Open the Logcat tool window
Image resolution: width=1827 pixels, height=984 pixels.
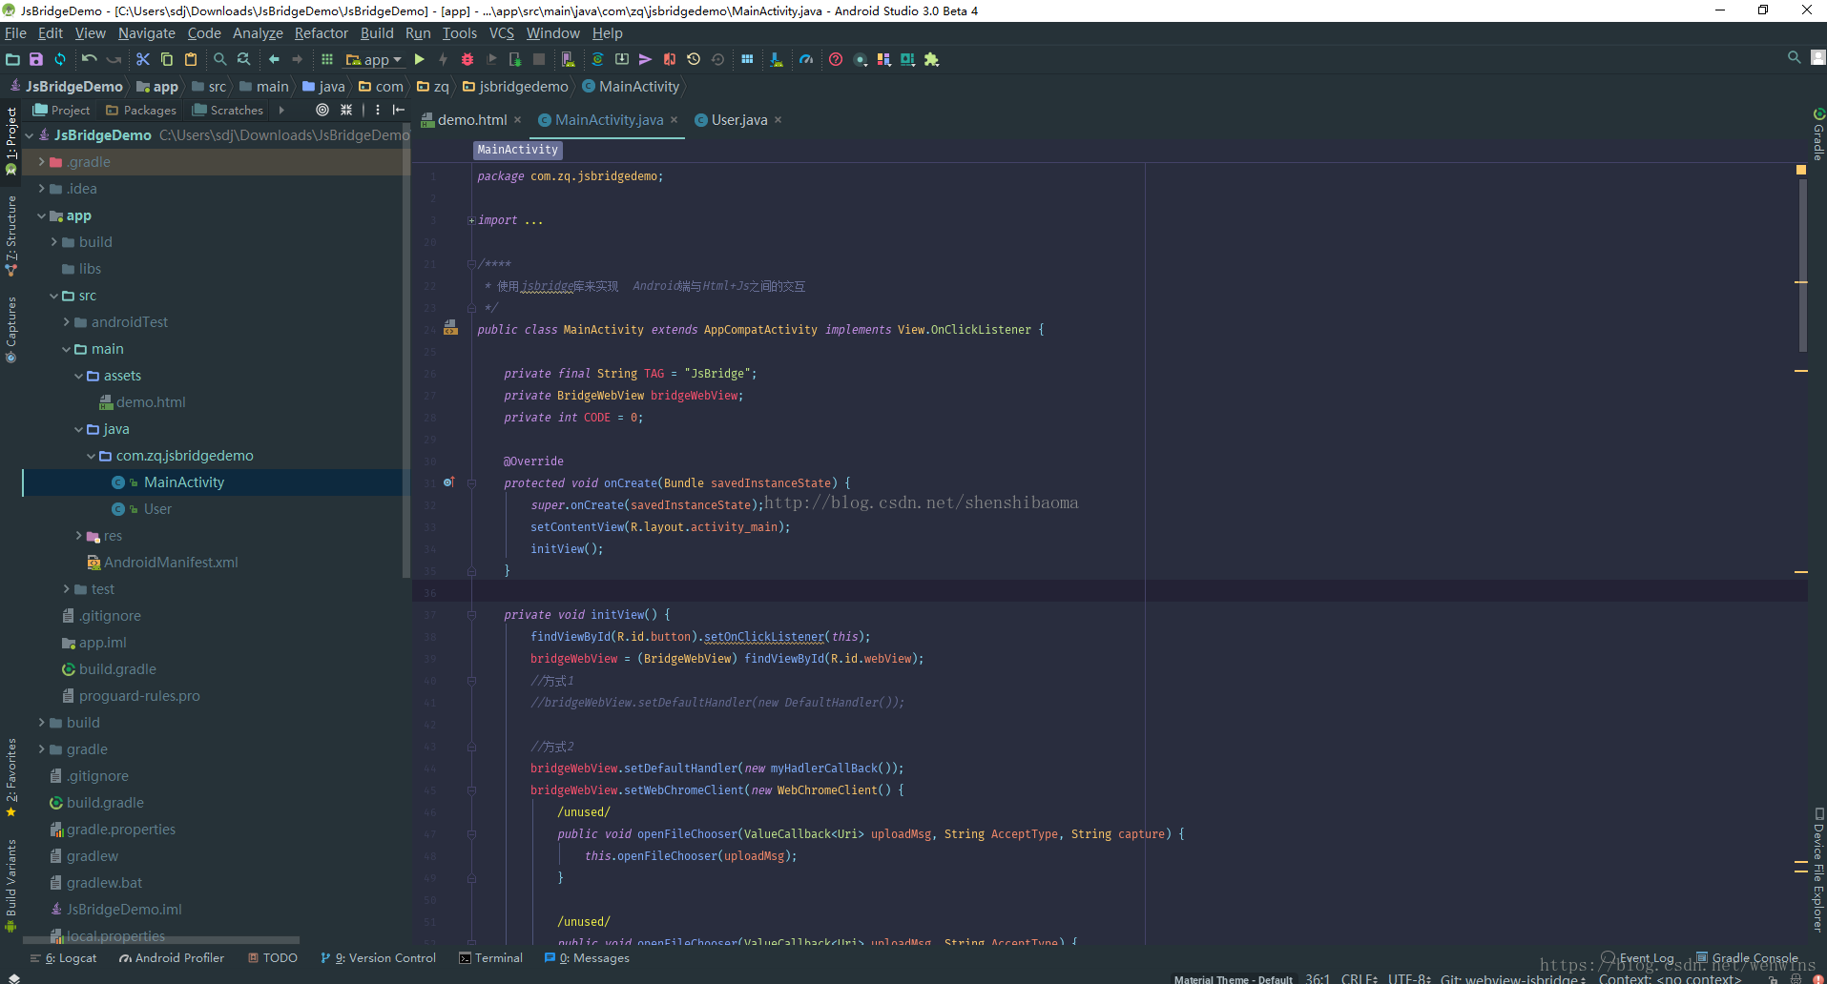click(64, 958)
